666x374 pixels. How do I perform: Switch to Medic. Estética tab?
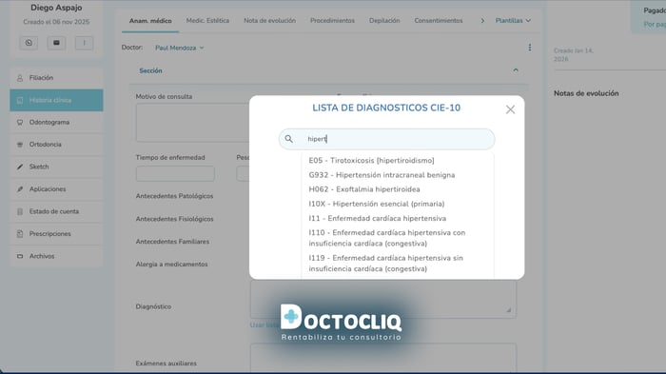pos(207,20)
